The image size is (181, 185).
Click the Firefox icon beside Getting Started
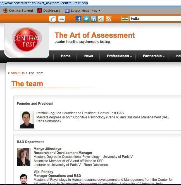tap(5, 11)
